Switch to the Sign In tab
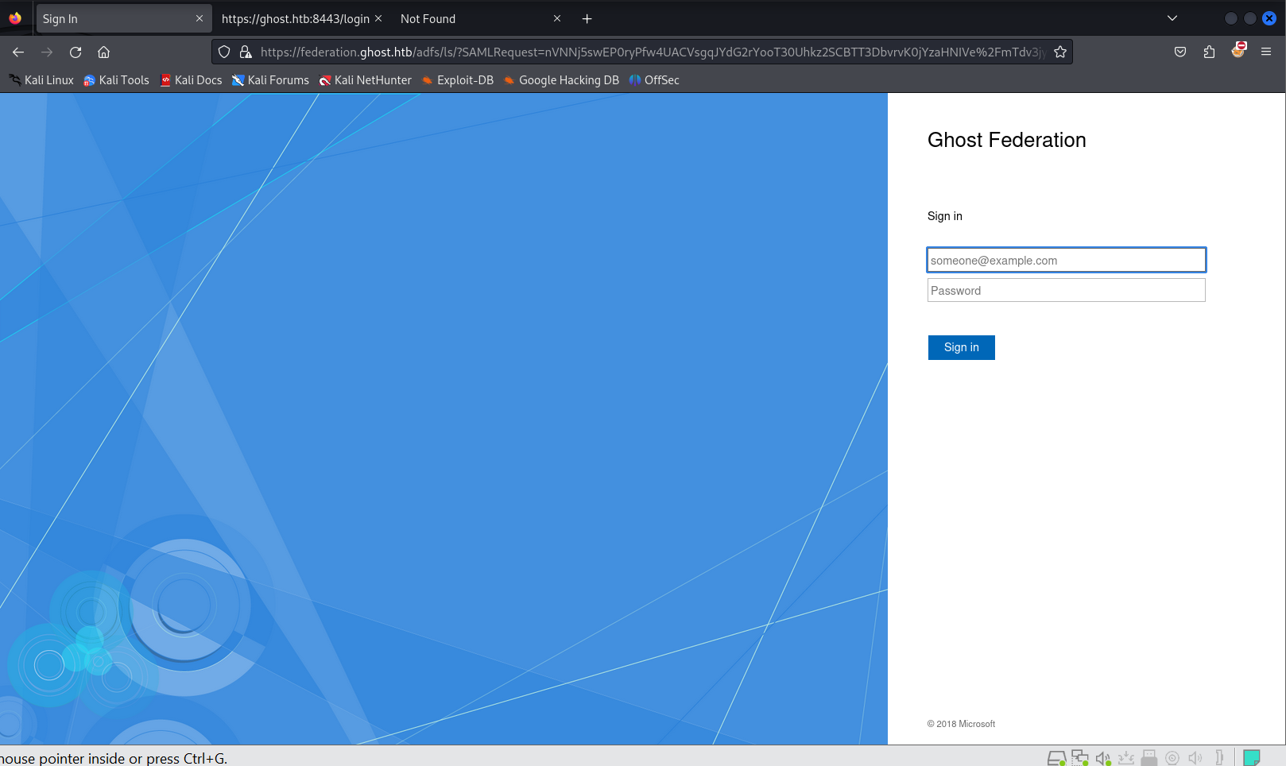 (123, 18)
